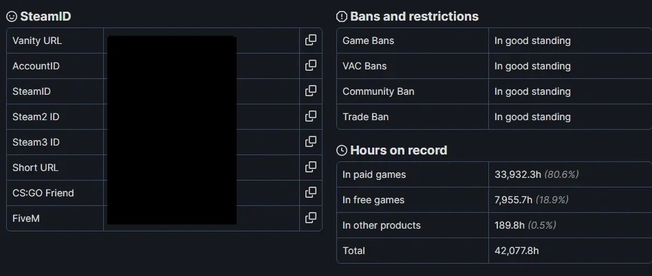Copy the Steam3 ID value

311,141
